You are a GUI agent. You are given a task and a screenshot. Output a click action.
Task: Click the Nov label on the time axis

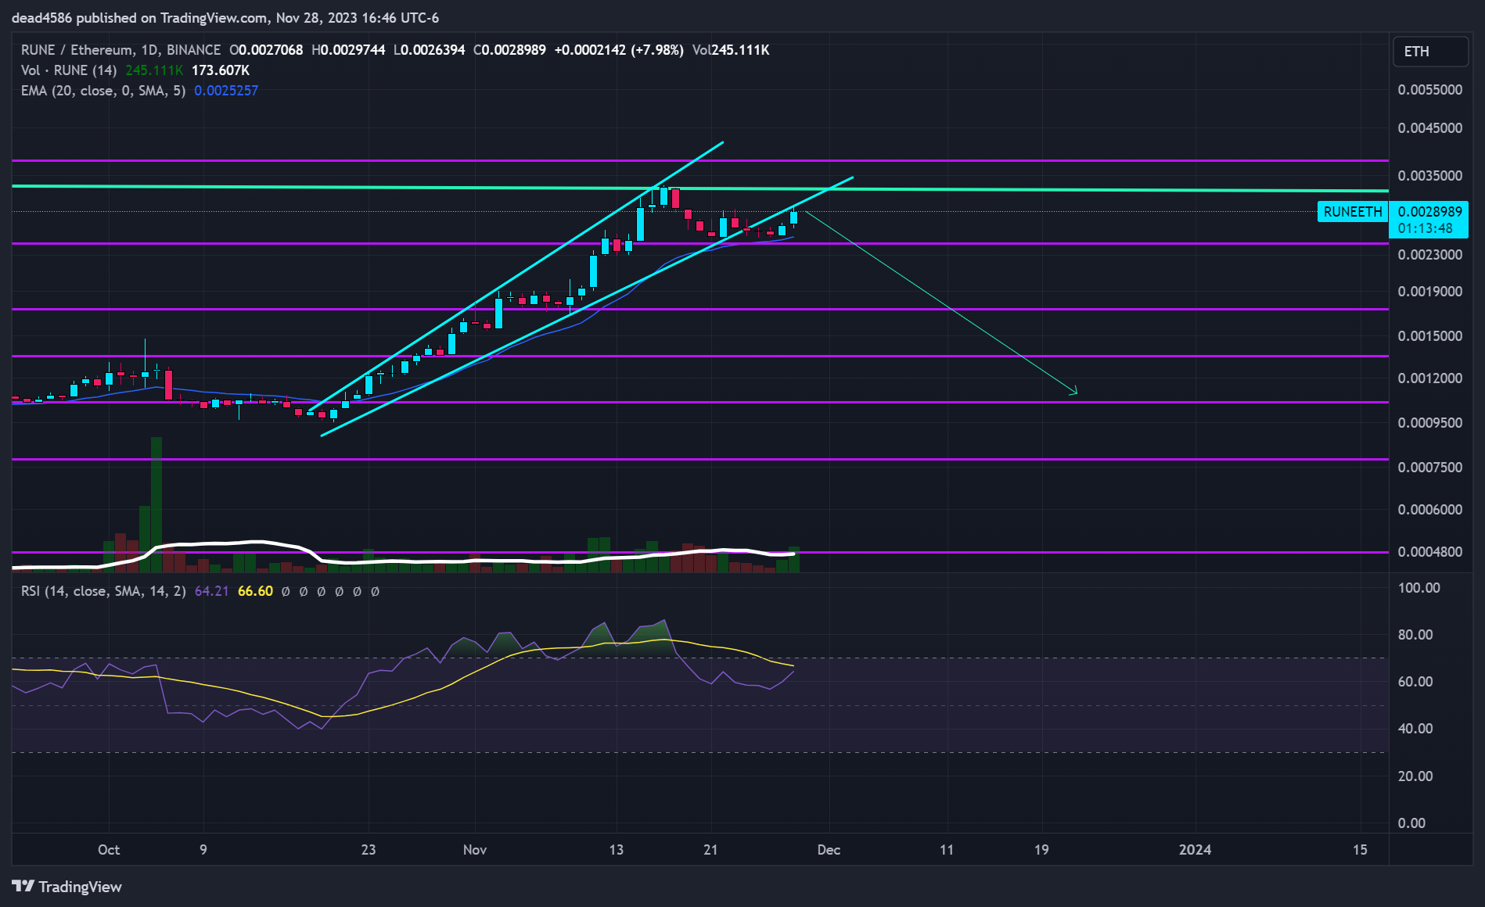click(475, 850)
